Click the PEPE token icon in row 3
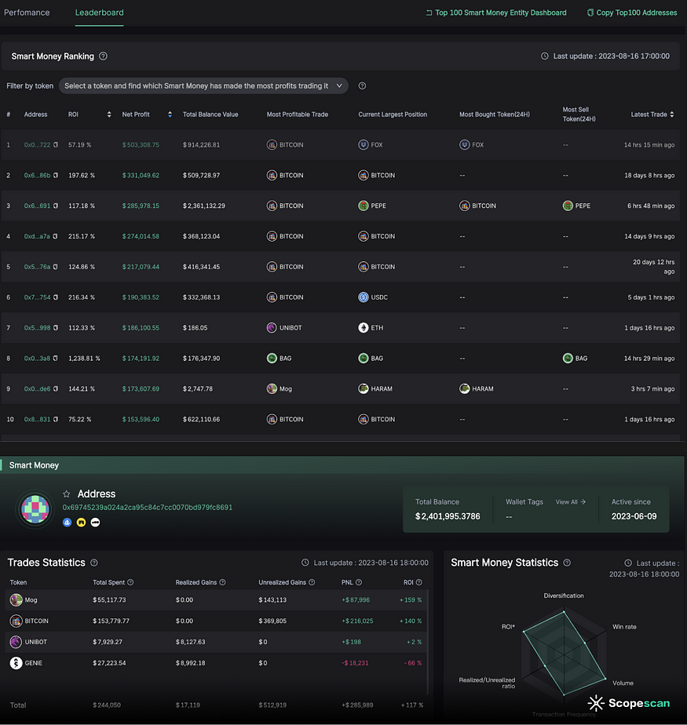The width and height of the screenshot is (687, 725). pos(364,206)
